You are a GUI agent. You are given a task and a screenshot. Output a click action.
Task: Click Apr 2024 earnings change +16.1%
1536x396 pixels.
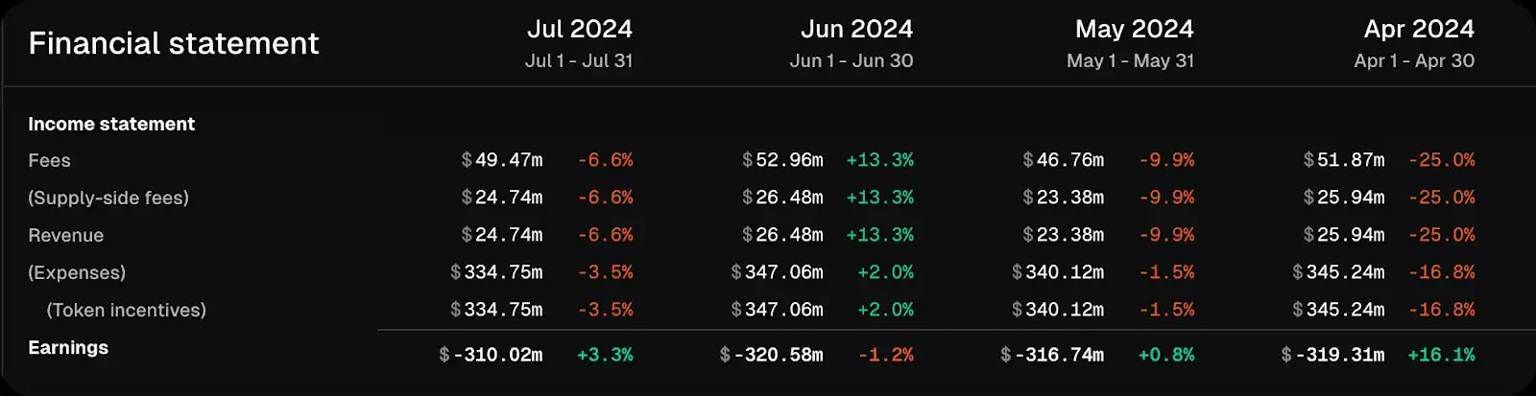[1441, 355]
